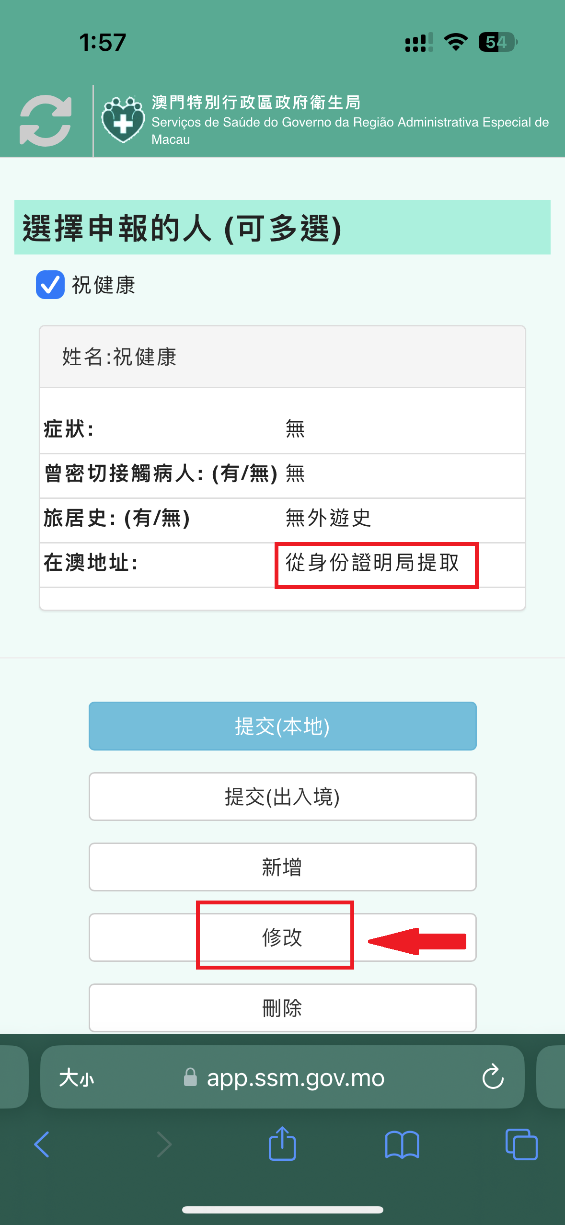Open Safari bookmarks book icon
This screenshot has height=1225, width=565.
coord(402,1144)
